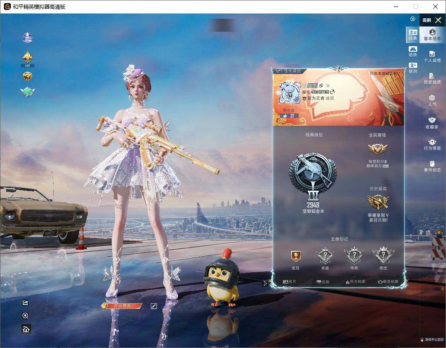
Task: Click the chick pet with helmet
Action: [x=222, y=279]
